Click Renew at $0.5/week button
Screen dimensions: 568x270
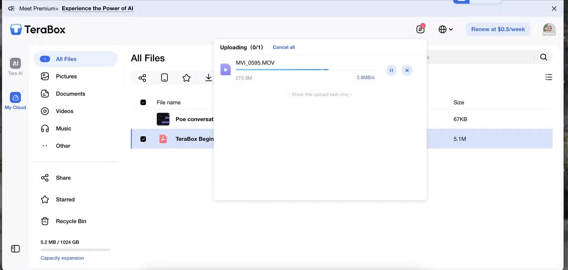498,29
